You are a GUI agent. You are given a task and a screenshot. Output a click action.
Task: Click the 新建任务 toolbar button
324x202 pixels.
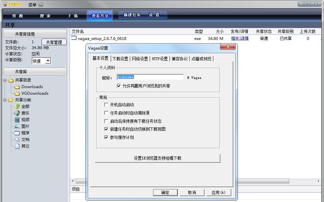pos(132,15)
